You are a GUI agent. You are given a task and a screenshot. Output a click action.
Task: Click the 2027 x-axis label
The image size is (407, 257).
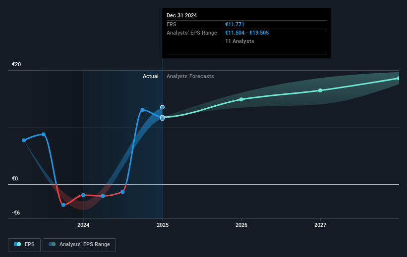tap(320, 225)
